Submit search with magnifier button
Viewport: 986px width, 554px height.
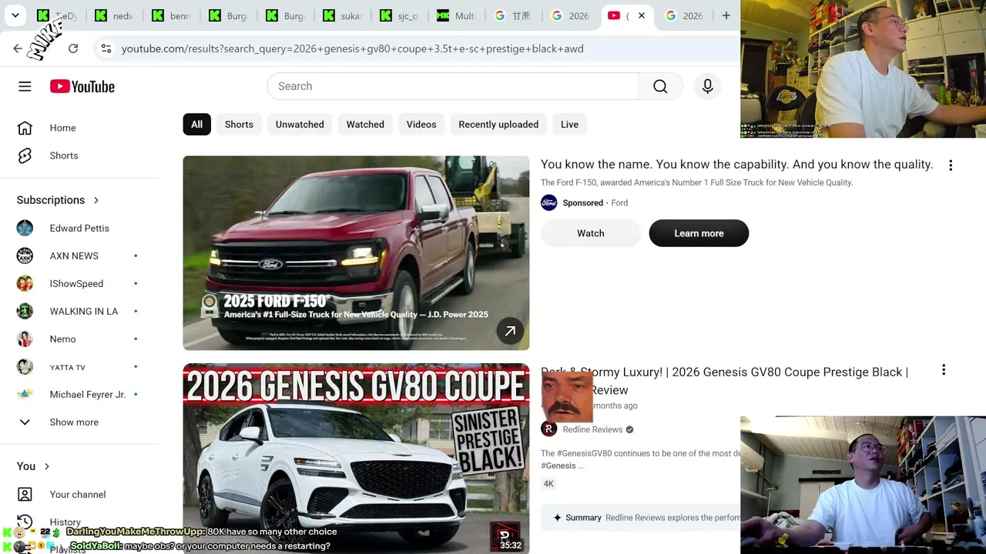click(660, 86)
